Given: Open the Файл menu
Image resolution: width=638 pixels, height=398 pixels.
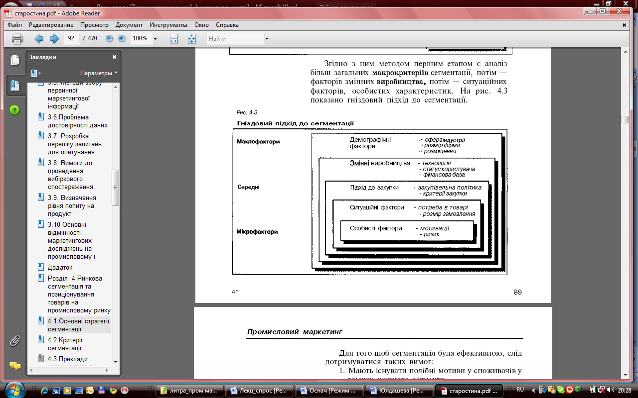Looking at the screenshot, I should tap(14, 24).
